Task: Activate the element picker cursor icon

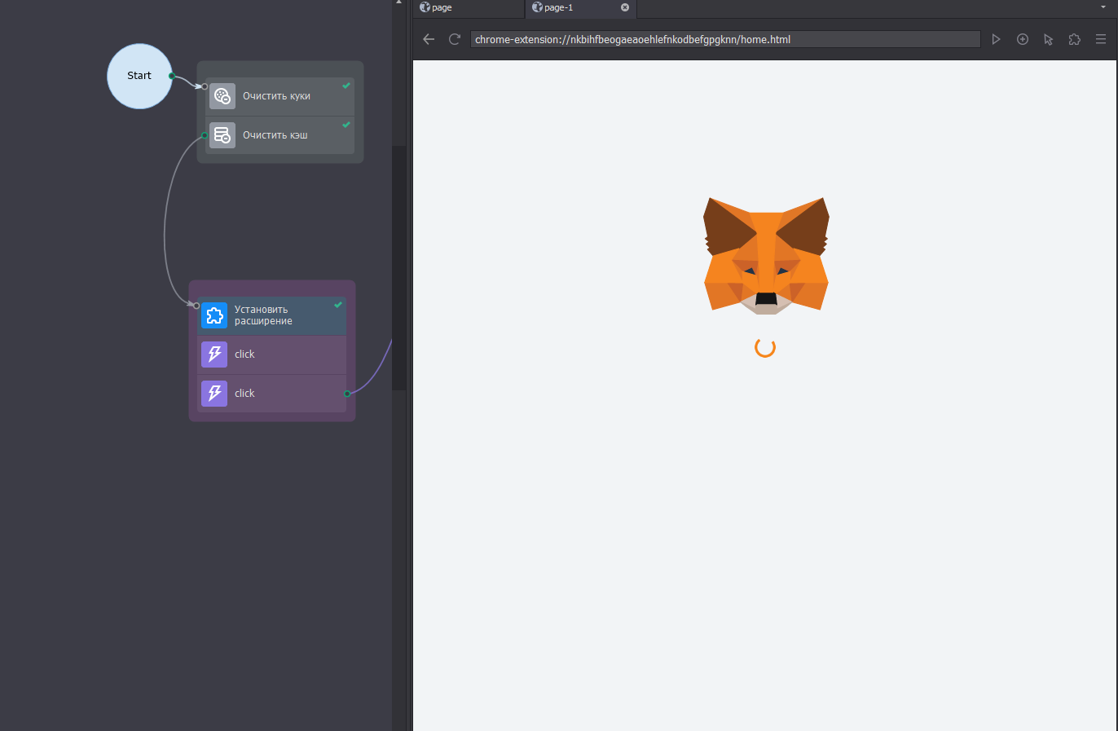Action: (1049, 39)
